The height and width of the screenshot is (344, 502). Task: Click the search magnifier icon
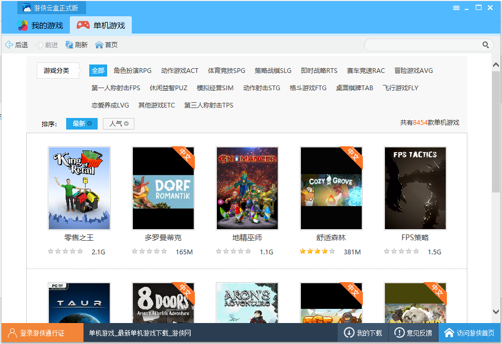[x=486, y=45]
